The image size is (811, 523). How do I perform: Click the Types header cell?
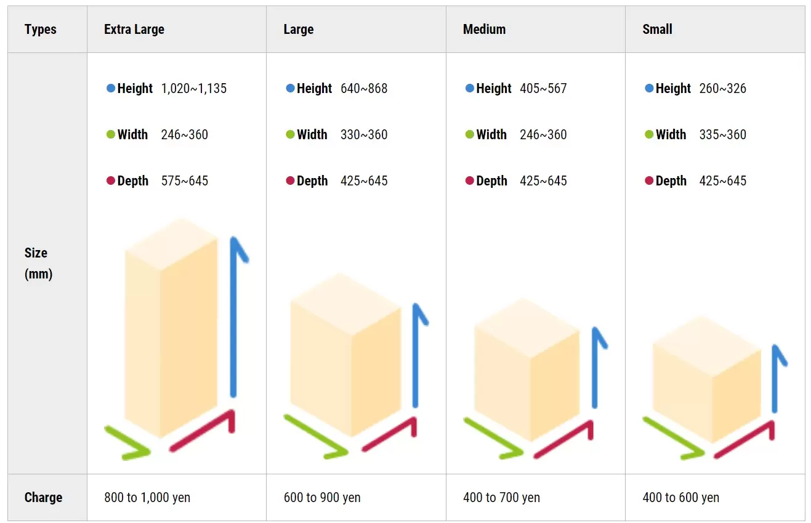(x=41, y=30)
